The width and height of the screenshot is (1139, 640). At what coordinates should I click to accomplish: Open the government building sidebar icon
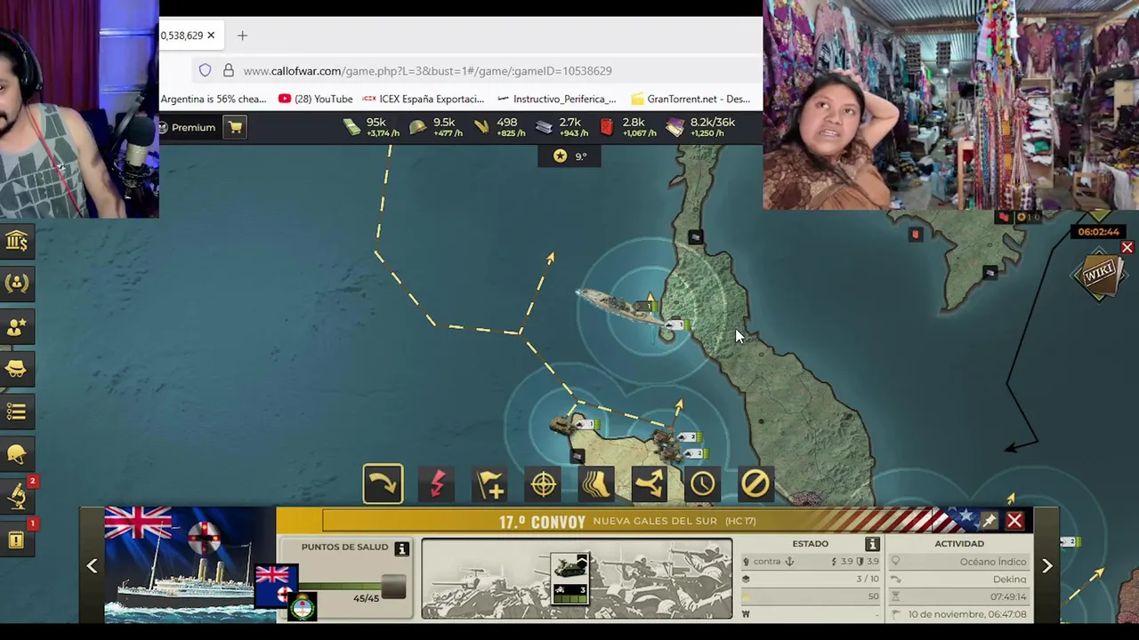pyautogui.click(x=16, y=241)
